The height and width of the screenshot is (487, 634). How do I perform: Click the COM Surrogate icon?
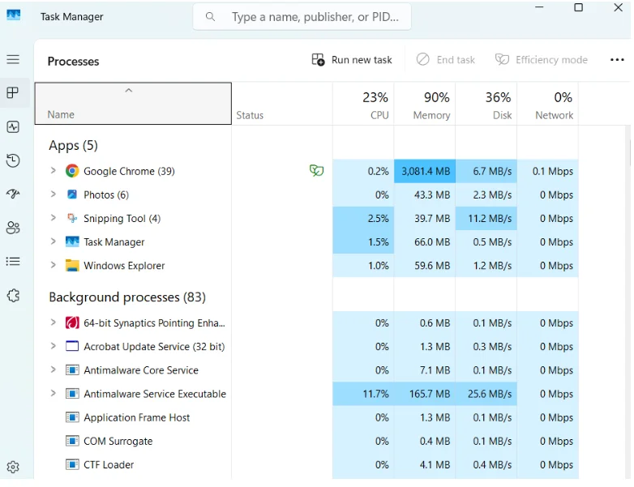72,441
